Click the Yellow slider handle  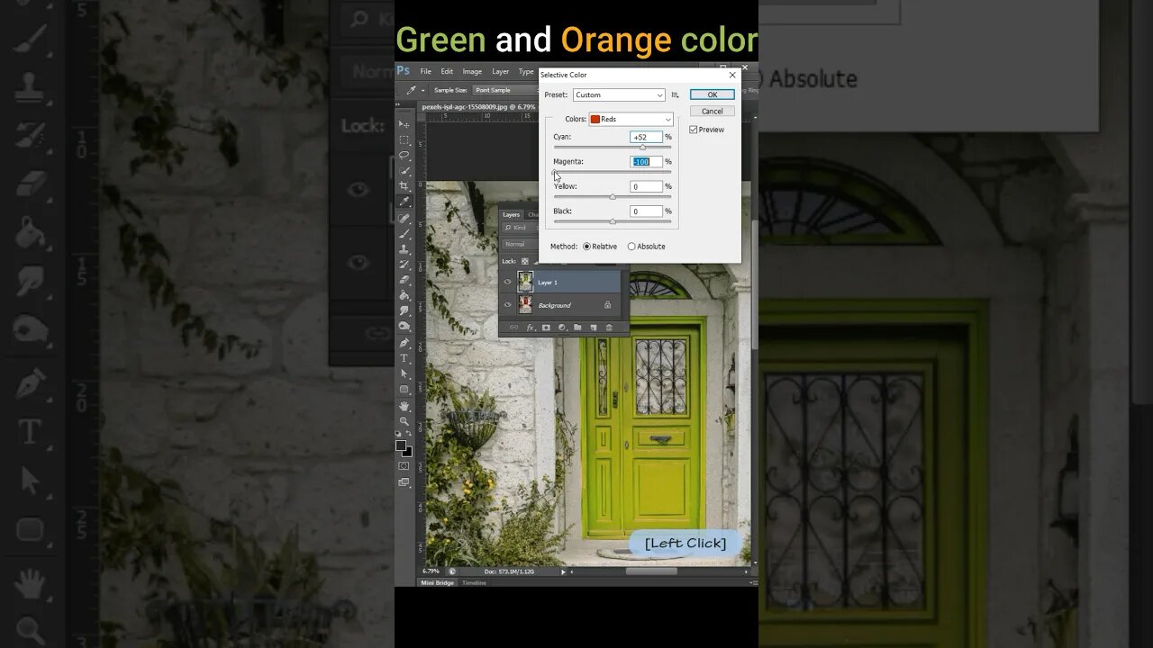(x=613, y=196)
